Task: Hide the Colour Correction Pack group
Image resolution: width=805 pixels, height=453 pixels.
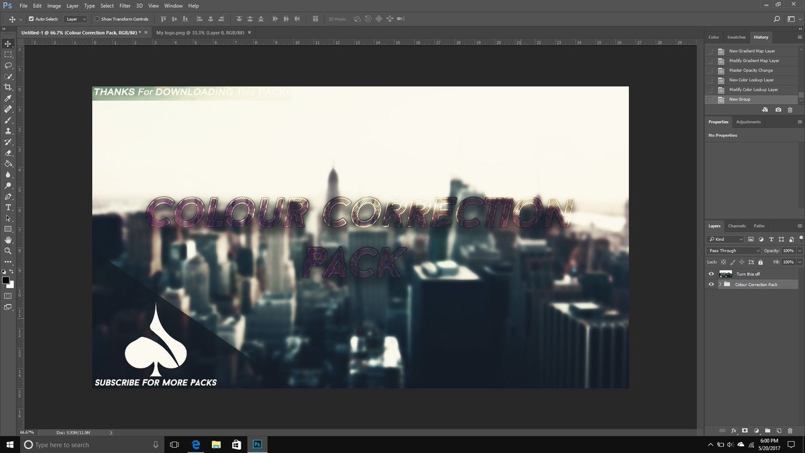Action: point(711,285)
